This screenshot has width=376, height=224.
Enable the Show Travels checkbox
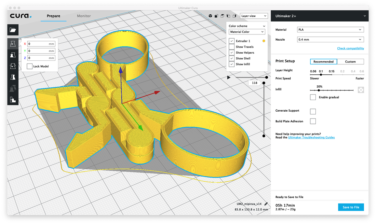232,47
